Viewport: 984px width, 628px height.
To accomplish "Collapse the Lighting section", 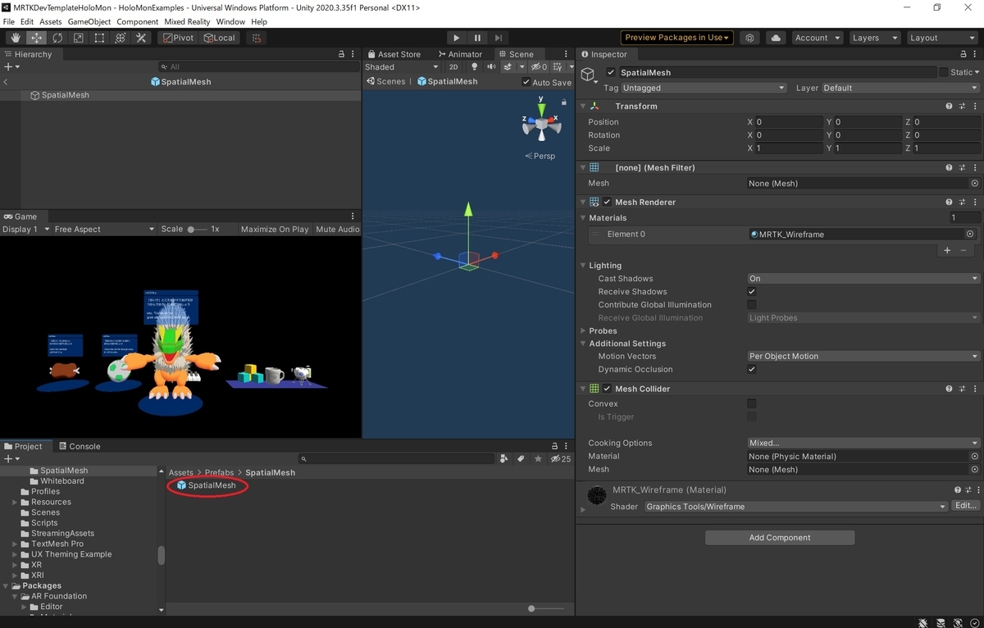I will click(x=583, y=266).
